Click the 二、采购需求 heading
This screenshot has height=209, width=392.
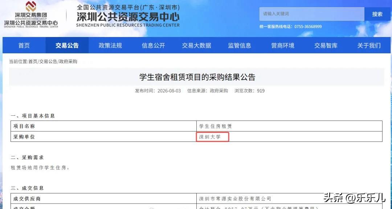[27, 157]
